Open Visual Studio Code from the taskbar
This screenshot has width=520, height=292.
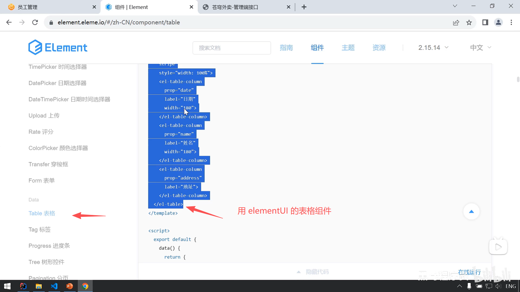click(x=54, y=286)
